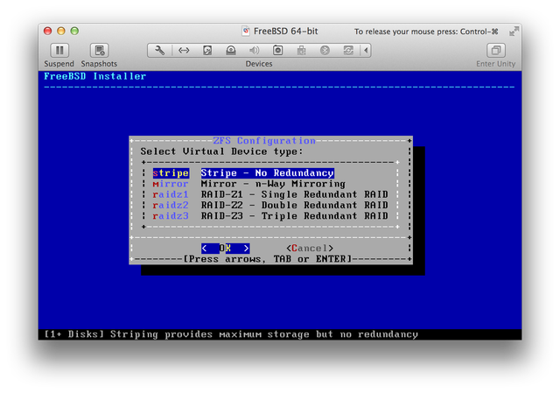Click 'RAID-Z1 - Single Redundant RAID' text
The width and height of the screenshot is (560, 393).
point(294,194)
